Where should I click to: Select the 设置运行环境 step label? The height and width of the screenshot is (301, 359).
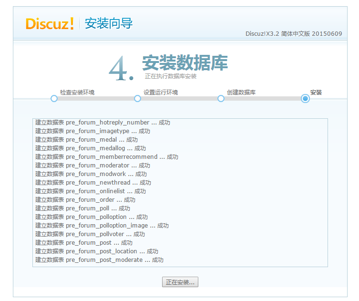[x=161, y=92]
